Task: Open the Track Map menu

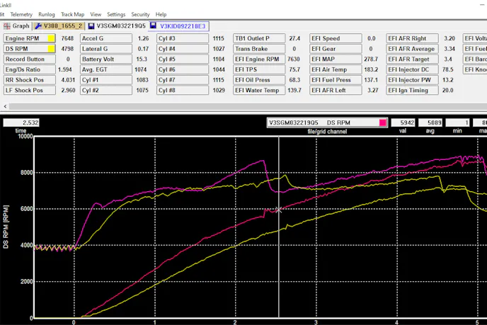Action: point(72,14)
